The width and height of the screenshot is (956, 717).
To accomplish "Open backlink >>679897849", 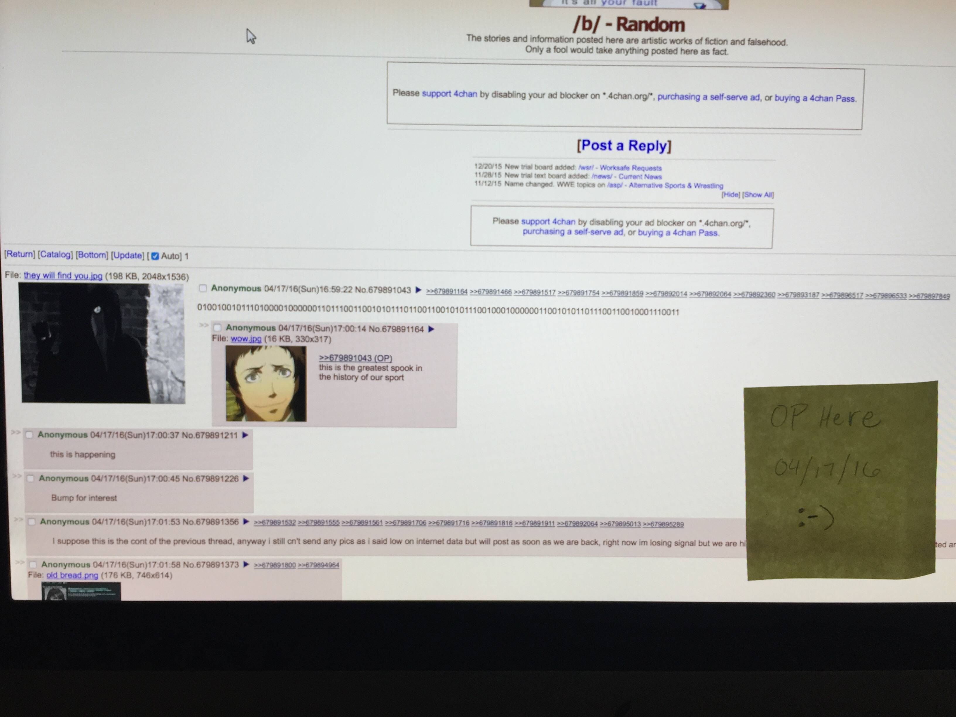I will click(x=930, y=296).
